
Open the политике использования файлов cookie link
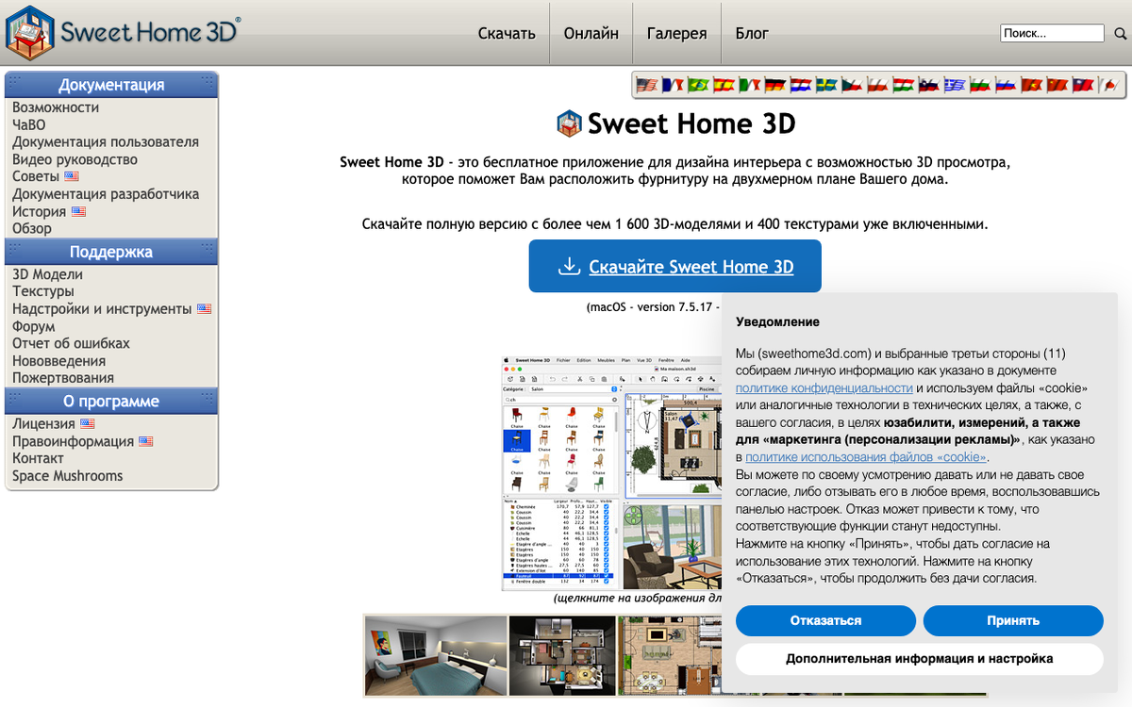[x=866, y=456]
